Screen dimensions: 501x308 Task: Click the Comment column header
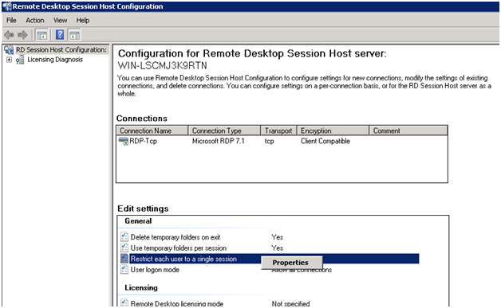point(408,131)
